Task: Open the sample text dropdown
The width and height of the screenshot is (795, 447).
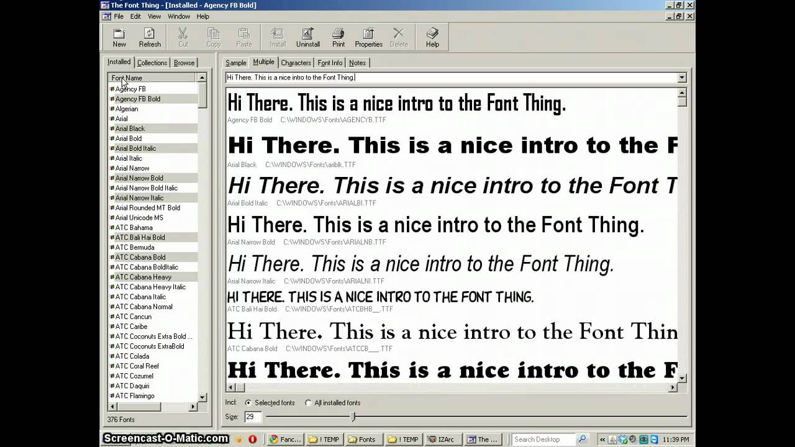Action: (x=681, y=78)
